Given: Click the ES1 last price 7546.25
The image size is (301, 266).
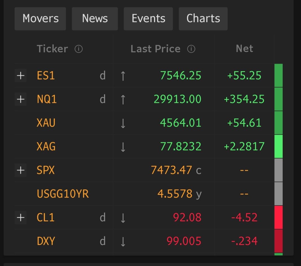Looking at the screenshot, I should pyautogui.click(x=181, y=76).
